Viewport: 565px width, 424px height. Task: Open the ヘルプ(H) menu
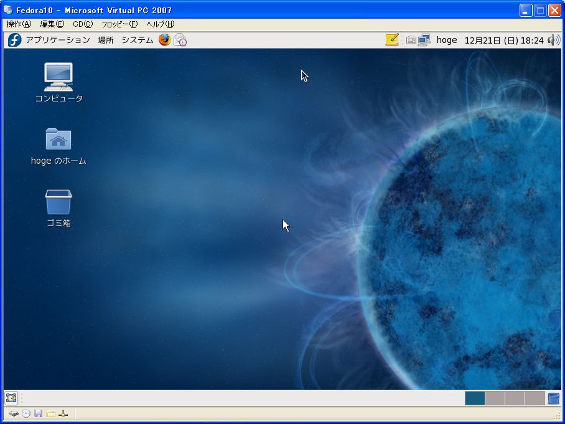(x=160, y=24)
